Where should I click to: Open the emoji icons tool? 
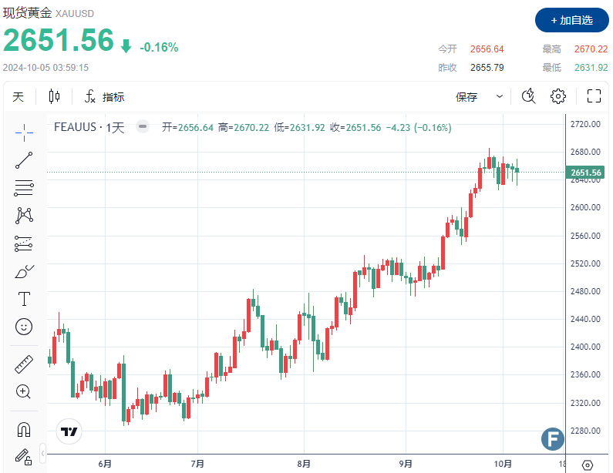(24, 327)
